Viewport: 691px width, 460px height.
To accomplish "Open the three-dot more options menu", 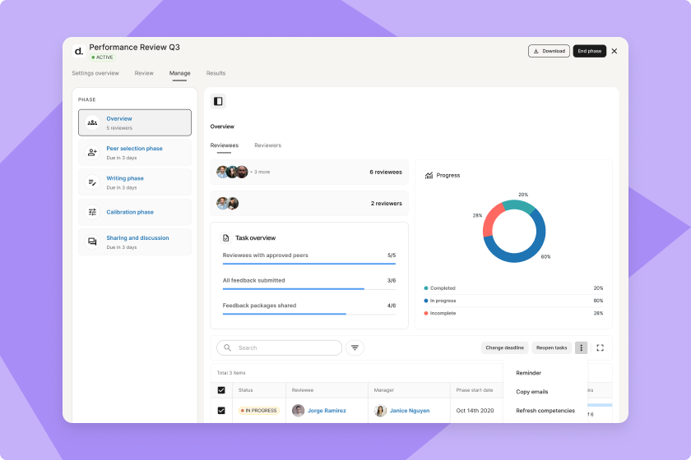I will [581, 347].
